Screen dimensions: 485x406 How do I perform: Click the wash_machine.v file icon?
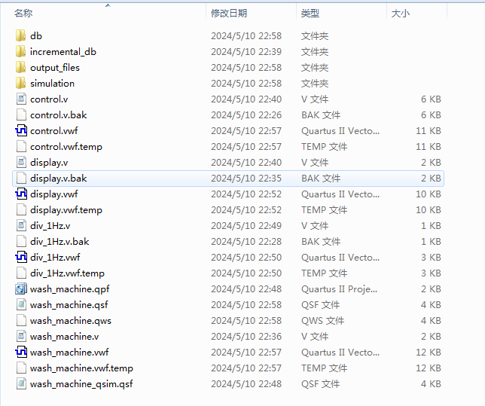21,336
